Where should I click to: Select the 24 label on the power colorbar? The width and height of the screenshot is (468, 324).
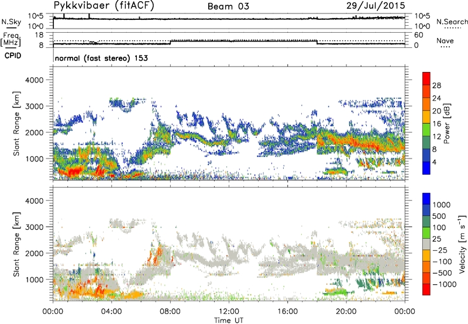point(436,98)
